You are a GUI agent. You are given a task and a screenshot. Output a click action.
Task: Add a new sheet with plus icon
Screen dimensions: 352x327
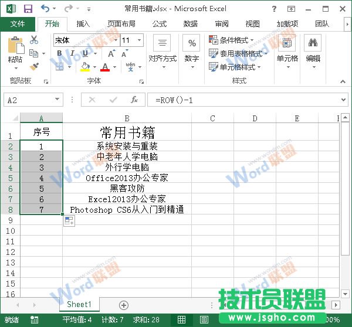[x=123, y=305]
